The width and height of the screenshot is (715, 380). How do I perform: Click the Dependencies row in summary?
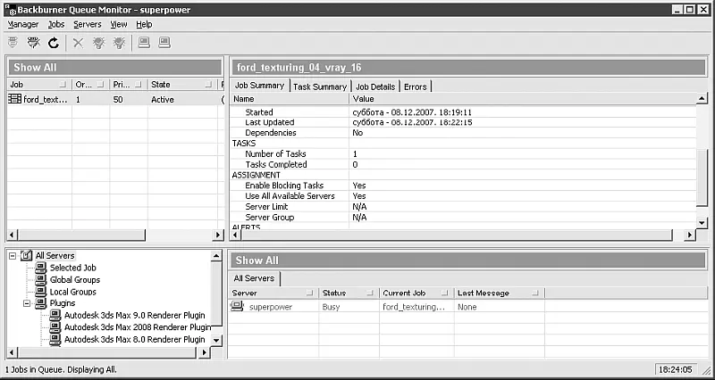point(463,133)
